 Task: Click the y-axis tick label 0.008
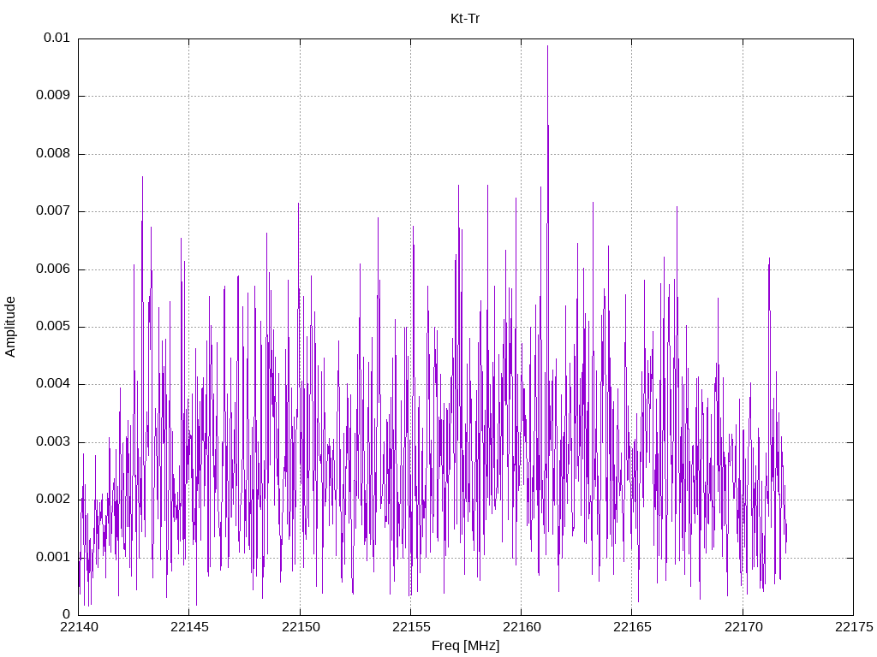(x=52, y=154)
